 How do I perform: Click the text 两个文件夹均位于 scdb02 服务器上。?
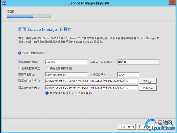tap(71, 93)
